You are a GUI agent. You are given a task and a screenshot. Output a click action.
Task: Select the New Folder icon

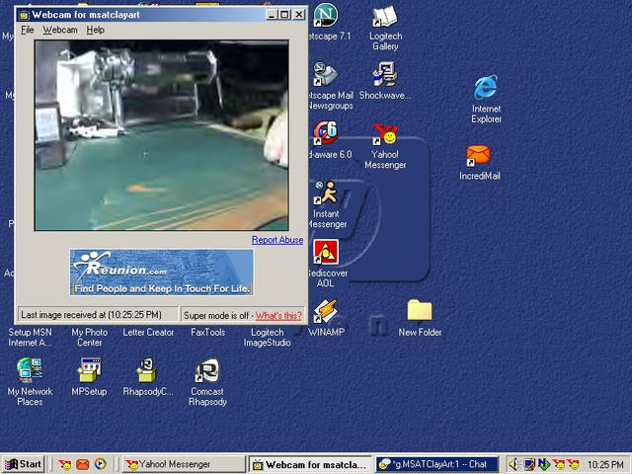tap(420, 311)
